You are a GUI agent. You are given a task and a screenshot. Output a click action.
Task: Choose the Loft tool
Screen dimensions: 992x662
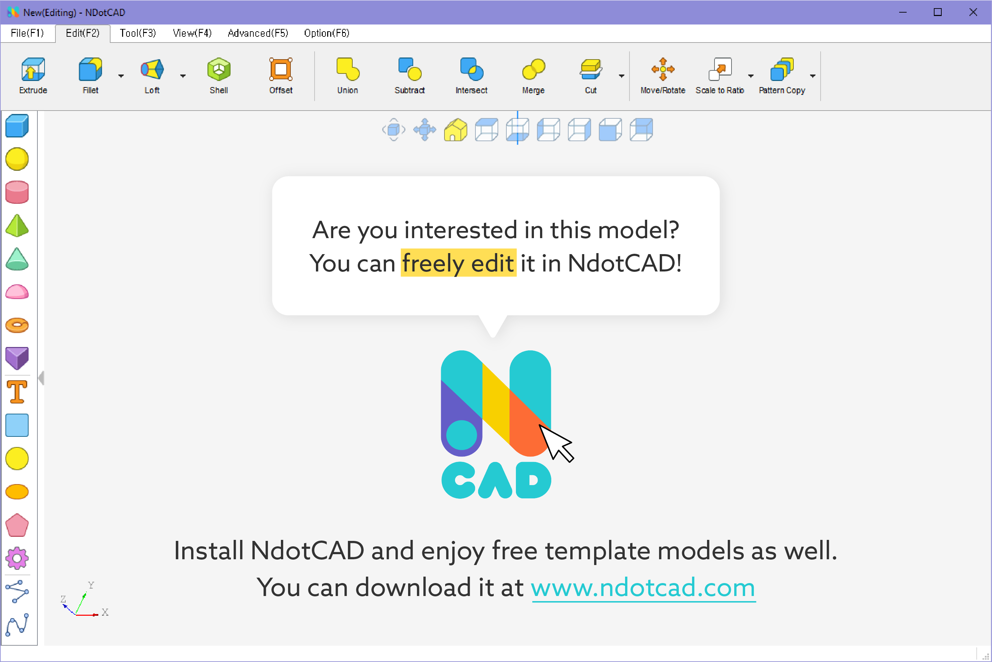tap(152, 76)
